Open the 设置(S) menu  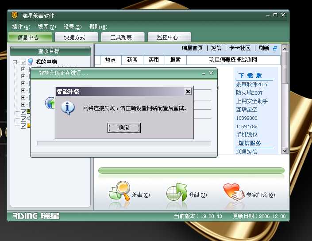(73, 27)
